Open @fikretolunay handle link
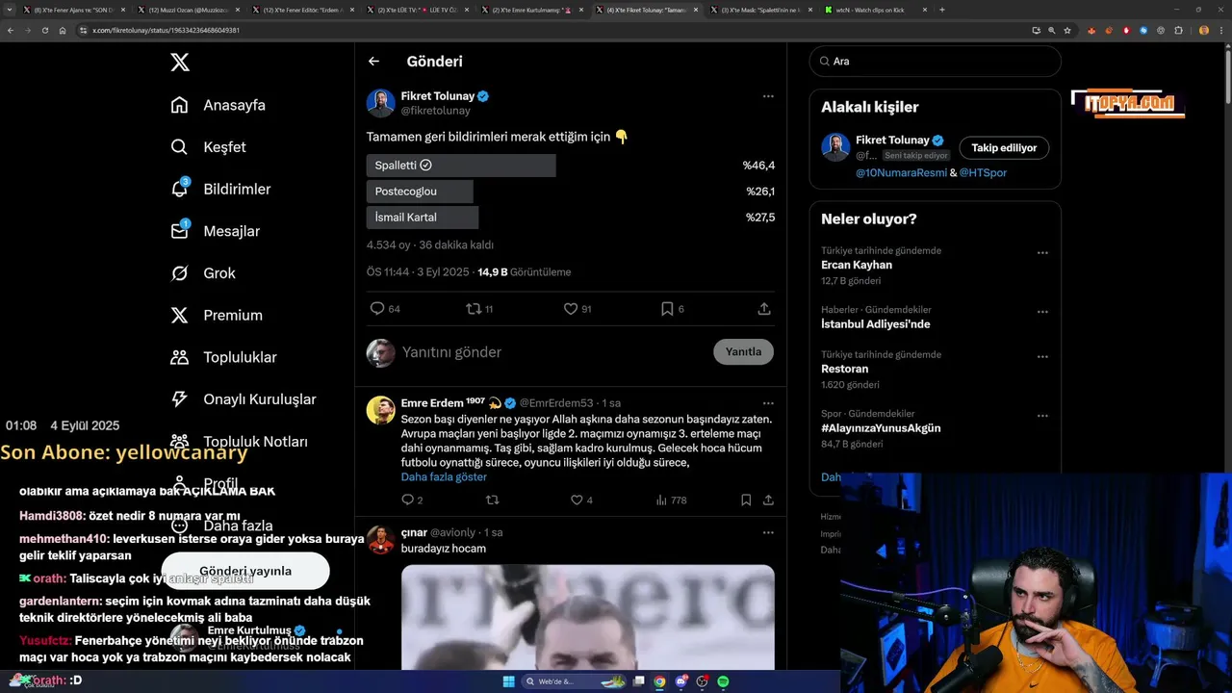The image size is (1232, 693). 436,111
